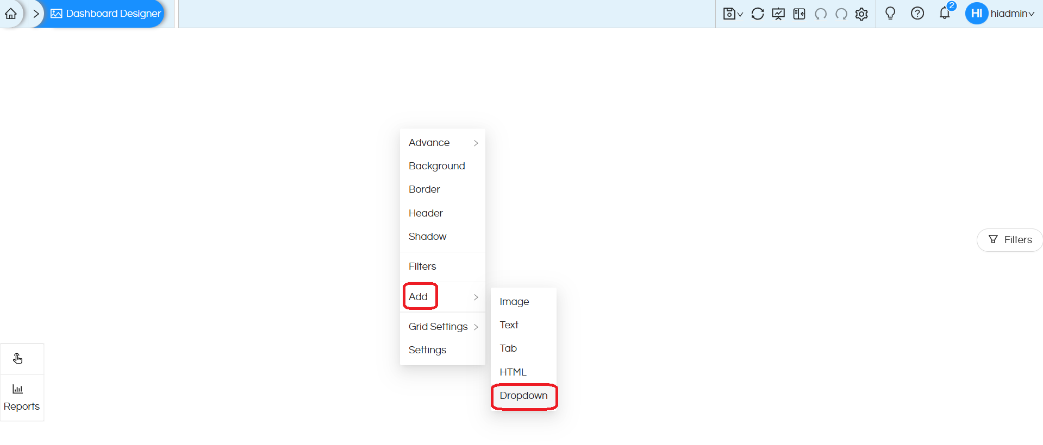Choose Grid Settings menu entry
This screenshot has width=1043, height=445.
click(x=442, y=327)
